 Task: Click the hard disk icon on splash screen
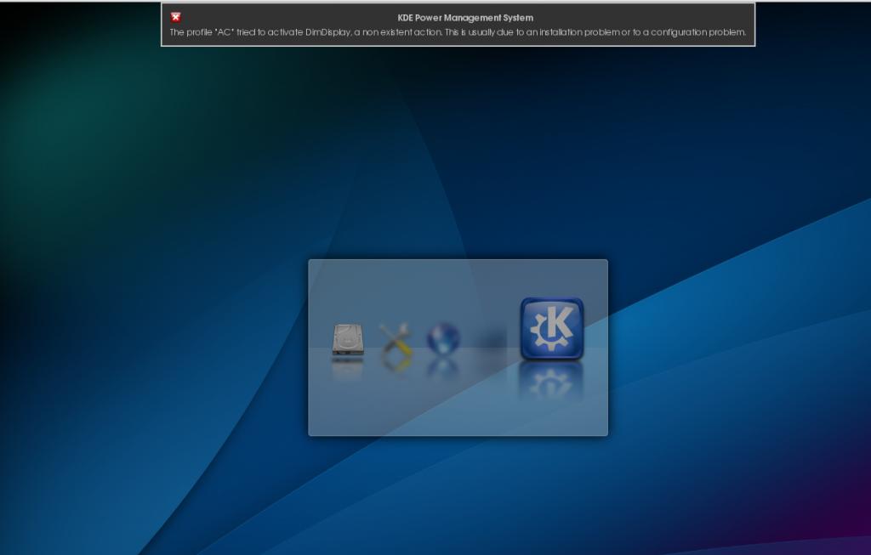point(348,340)
